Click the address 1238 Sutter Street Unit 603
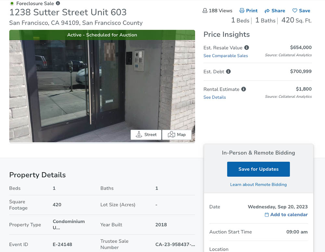Screen dimensions: 325x252 (x=68, y=12)
